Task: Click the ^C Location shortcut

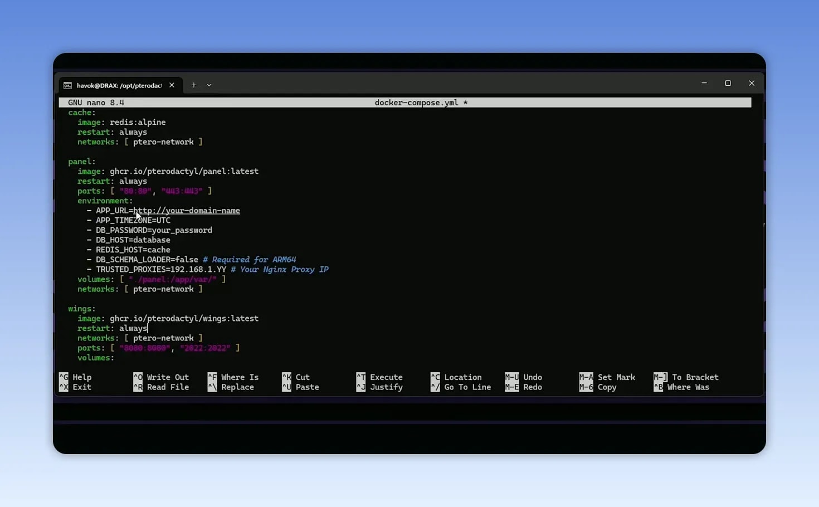Action: point(456,377)
